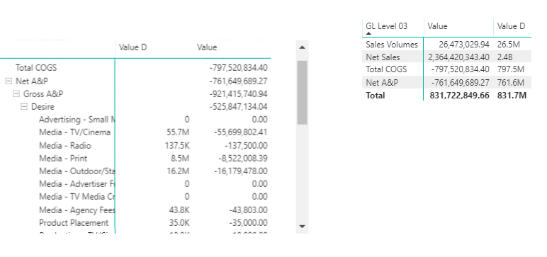547x257 pixels.
Task: Click the value -921,415,740.94
Action: (x=238, y=94)
